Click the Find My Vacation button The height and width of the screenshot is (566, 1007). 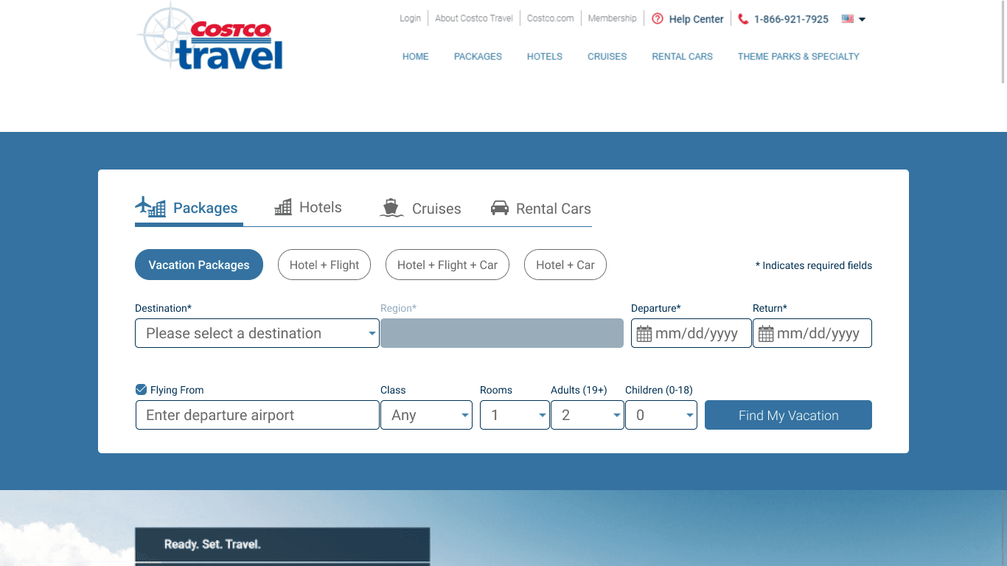pyautogui.click(x=788, y=415)
